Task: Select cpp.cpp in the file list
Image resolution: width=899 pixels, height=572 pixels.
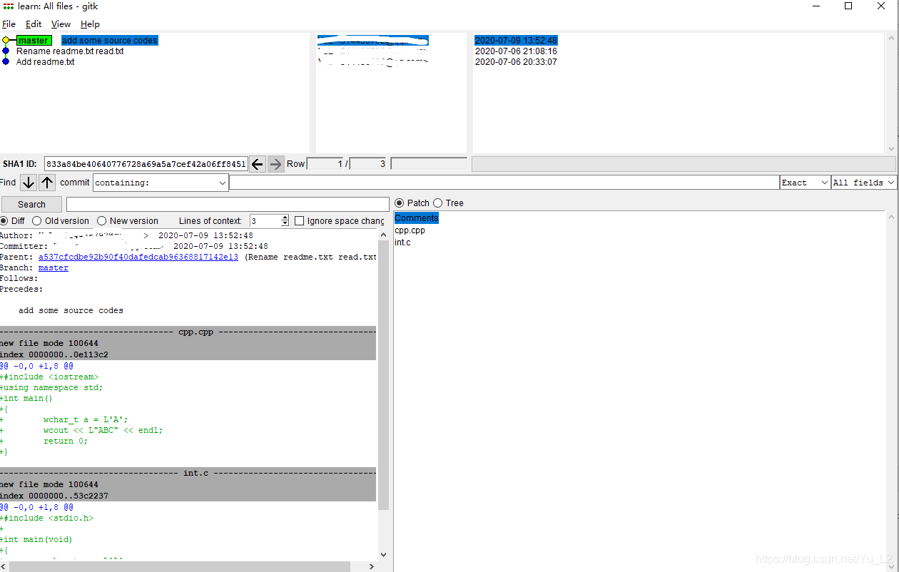Action: pos(410,230)
